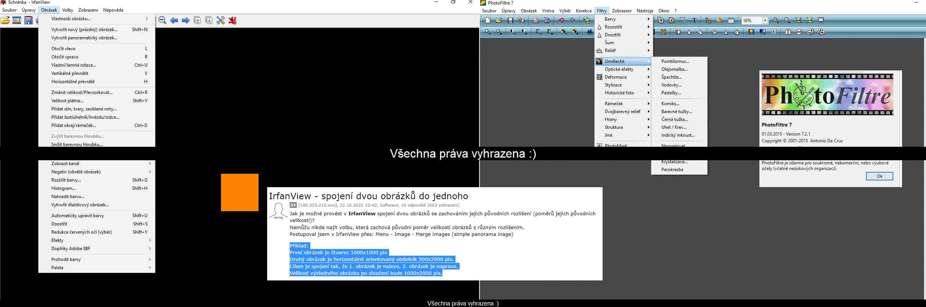The width and height of the screenshot is (926, 307).
Task: Expand Negativ (obrátit obrázek) submenu
Action: [97, 172]
